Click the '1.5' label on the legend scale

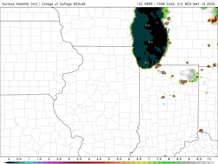(x=39, y=159)
